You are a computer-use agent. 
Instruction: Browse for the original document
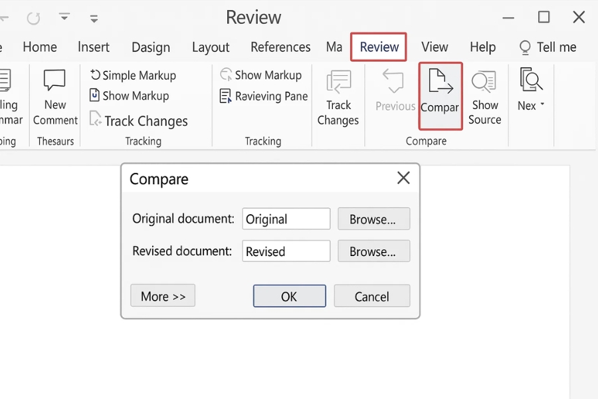tap(373, 219)
